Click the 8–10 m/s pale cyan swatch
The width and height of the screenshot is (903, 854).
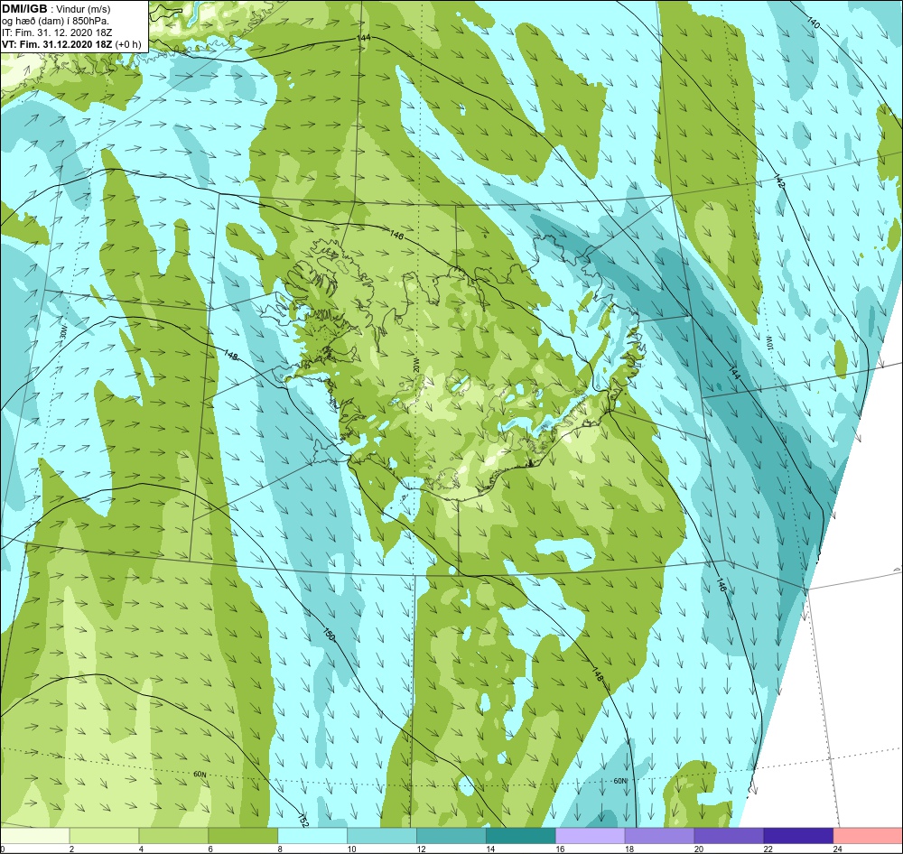point(312,835)
